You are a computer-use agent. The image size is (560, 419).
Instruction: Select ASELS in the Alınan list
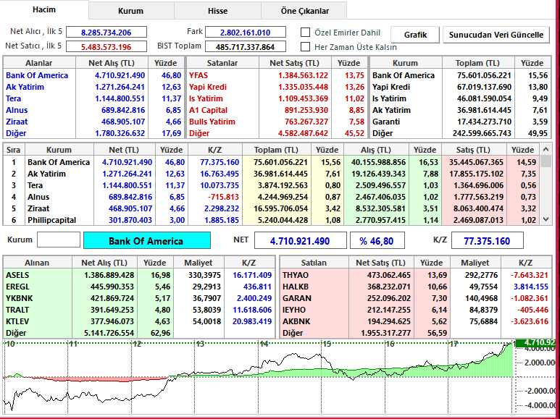coord(17,275)
